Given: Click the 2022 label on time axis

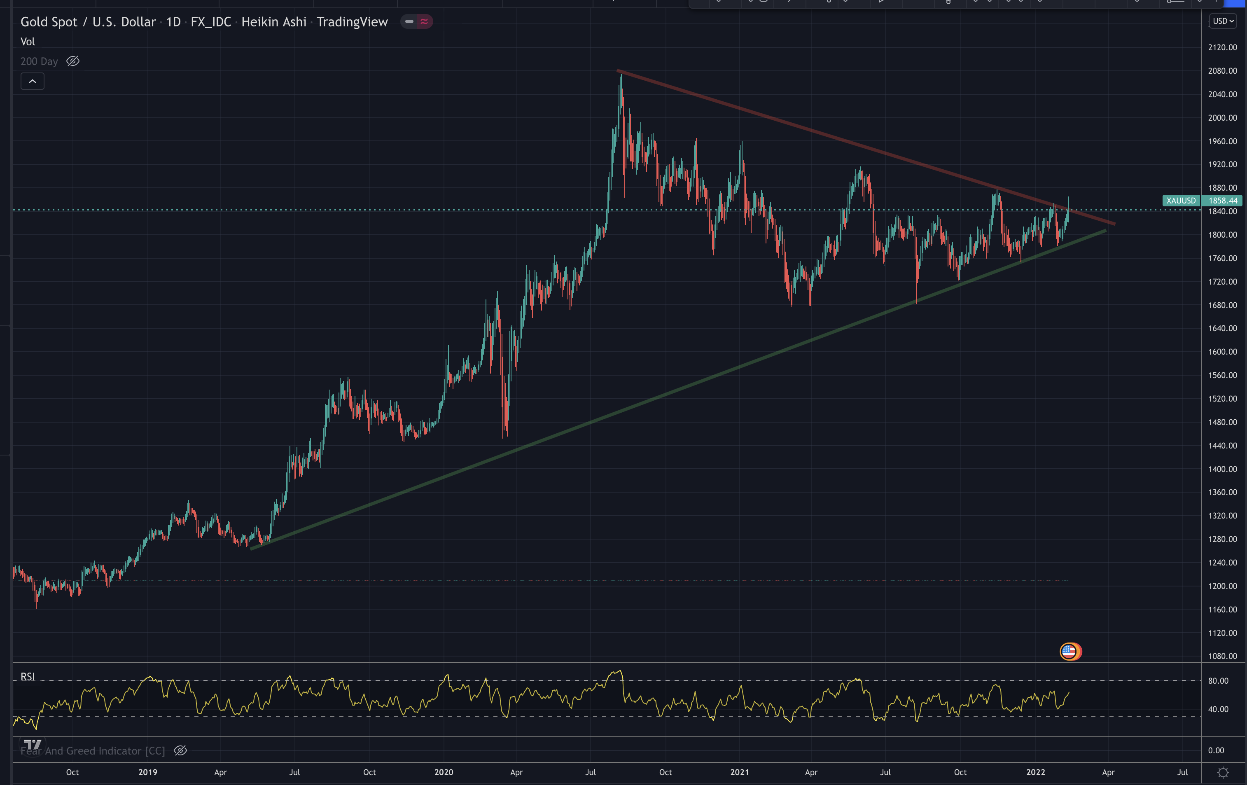Looking at the screenshot, I should (1035, 772).
